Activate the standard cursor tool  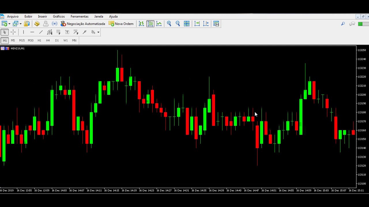[4, 32]
